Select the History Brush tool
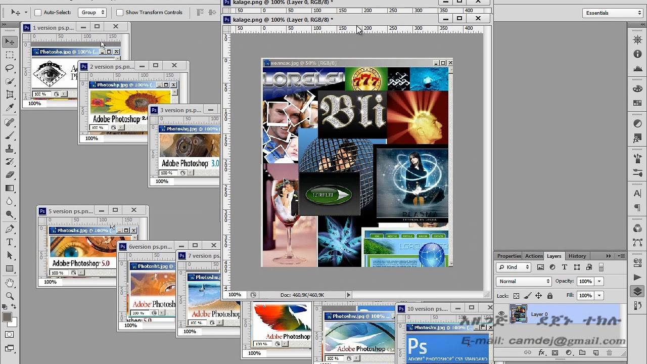The width and height of the screenshot is (647, 364). coord(10,162)
